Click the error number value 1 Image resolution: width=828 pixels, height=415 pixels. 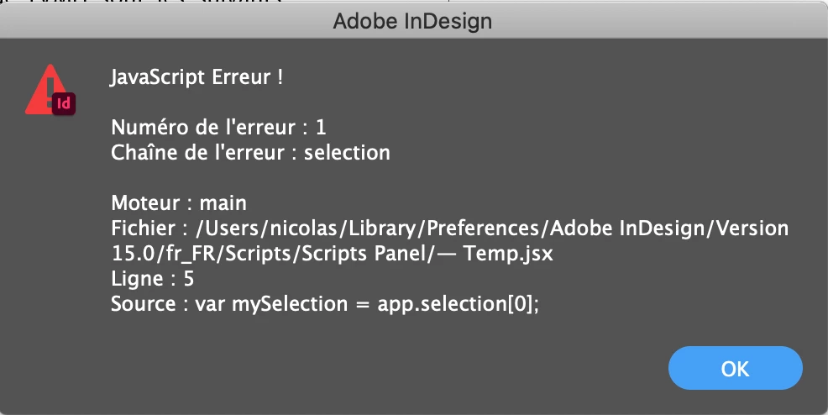[x=321, y=127]
